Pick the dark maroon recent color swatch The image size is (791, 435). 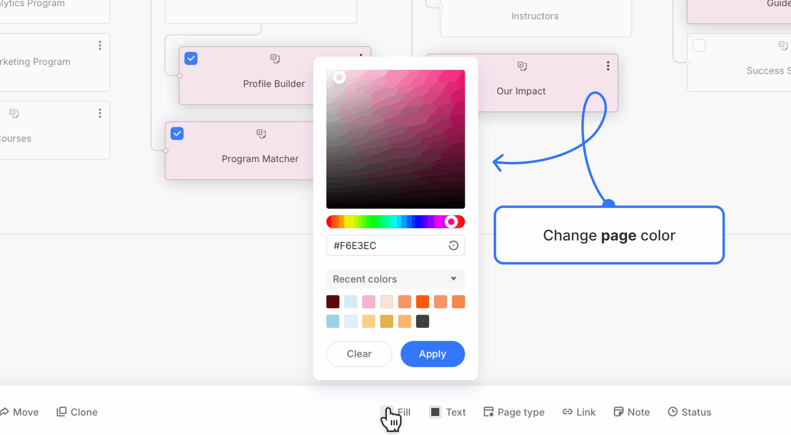coord(333,302)
